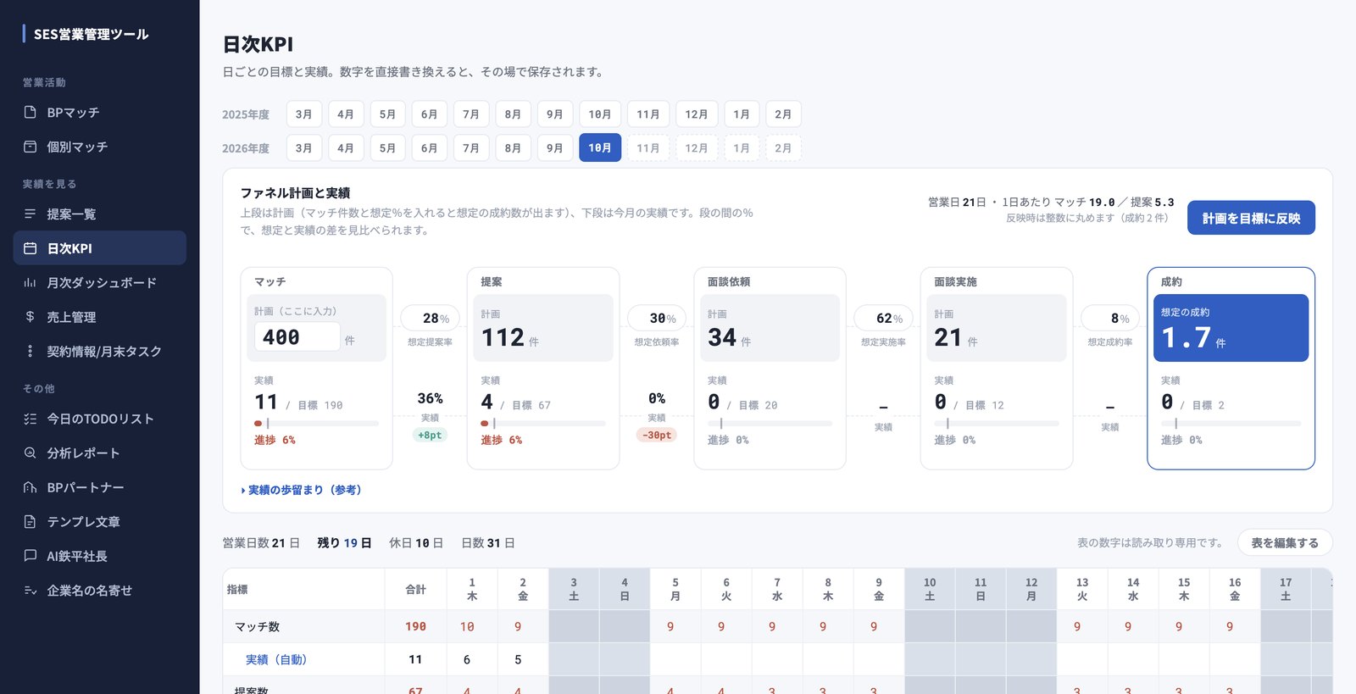This screenshot has height=694, width=1356.
Task: Select 2026年度 4月 tab
Action: pyautogui.click(x=346, y=147)
